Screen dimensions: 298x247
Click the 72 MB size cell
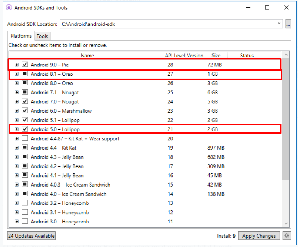click(214, 65)
